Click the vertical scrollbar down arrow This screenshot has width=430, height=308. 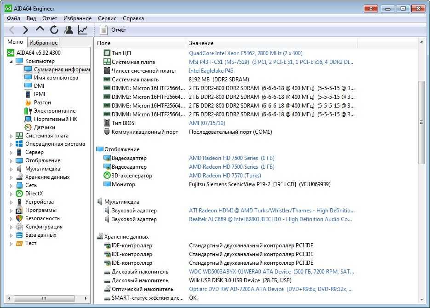point(422,300)
